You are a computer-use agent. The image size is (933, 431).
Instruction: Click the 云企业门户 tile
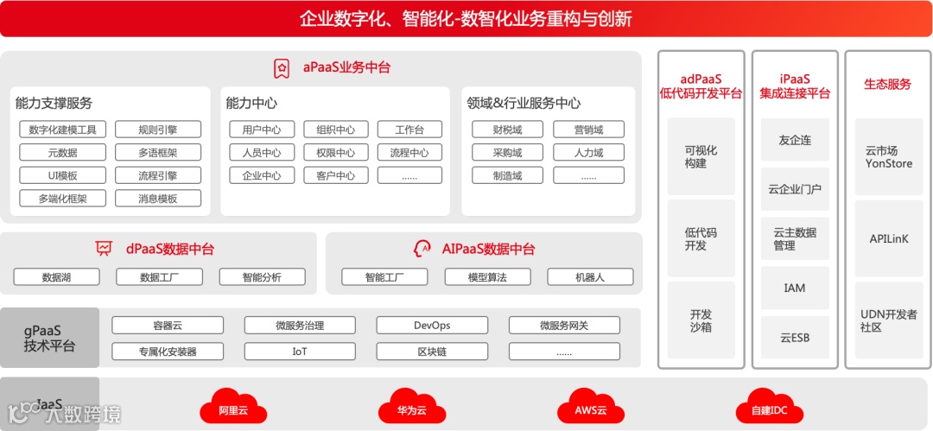[795, 189]
